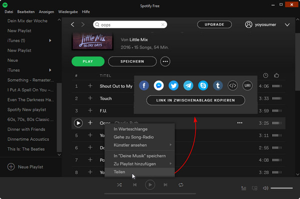Sort by the clock duration icon
Image resolution: width=300 pixels, height=199 pixels.
pos(265,75)
